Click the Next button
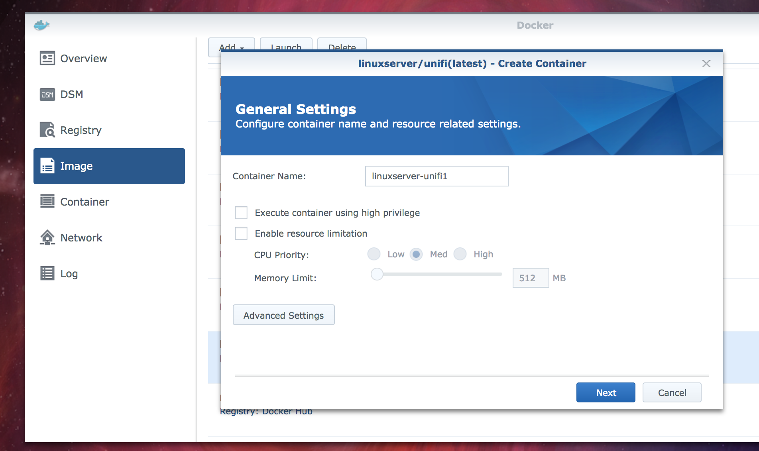 (606, 392)
